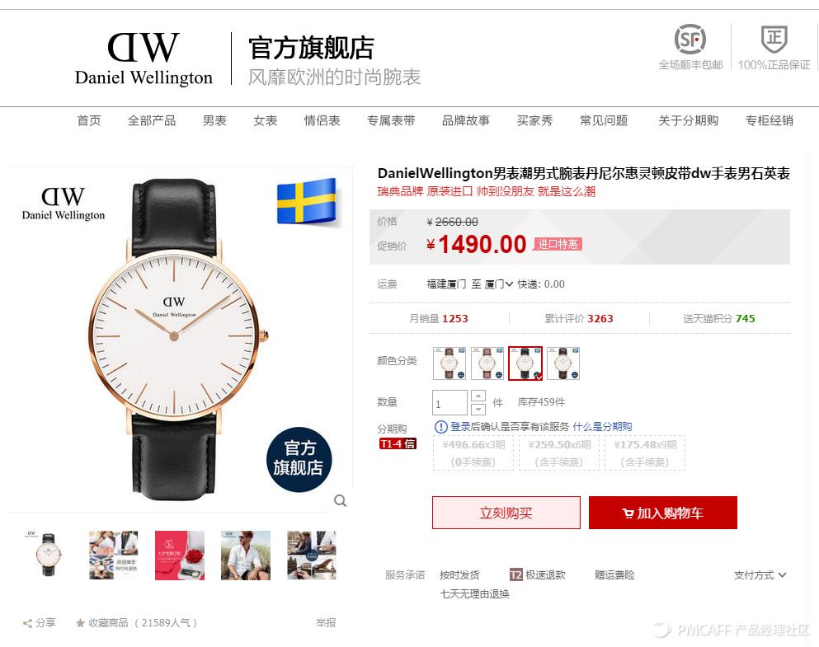Click the 100% authentic guarantee shield icon

pyautogui.click(x=774, y=39)
